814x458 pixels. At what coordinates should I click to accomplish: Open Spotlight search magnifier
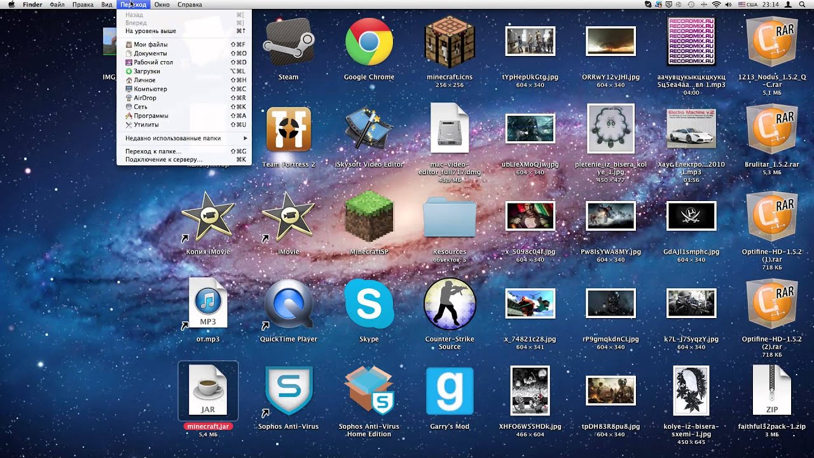click(x=802, y=4)
